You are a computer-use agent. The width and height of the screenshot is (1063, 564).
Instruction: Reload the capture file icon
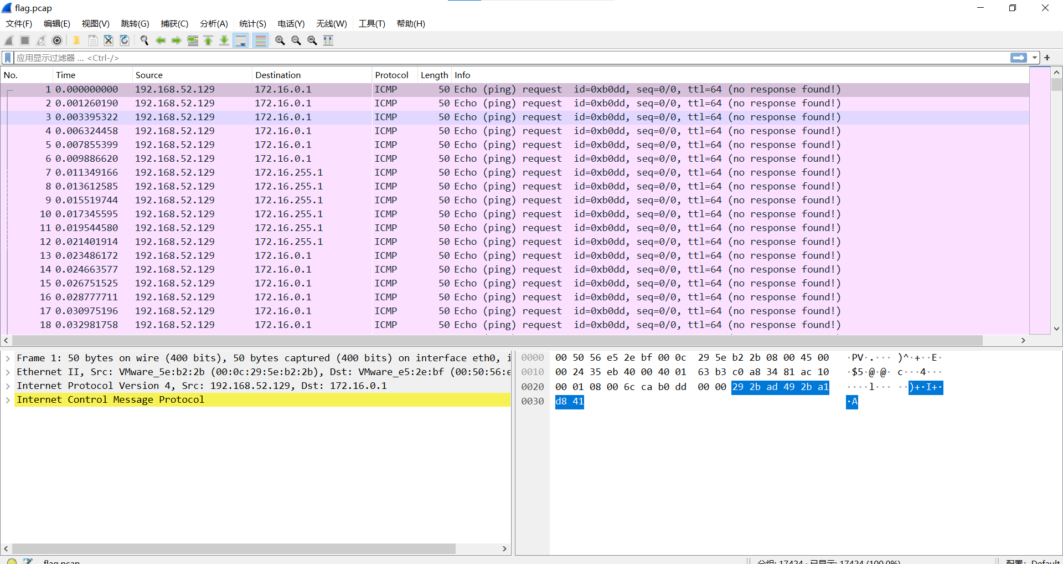point(125,40)
